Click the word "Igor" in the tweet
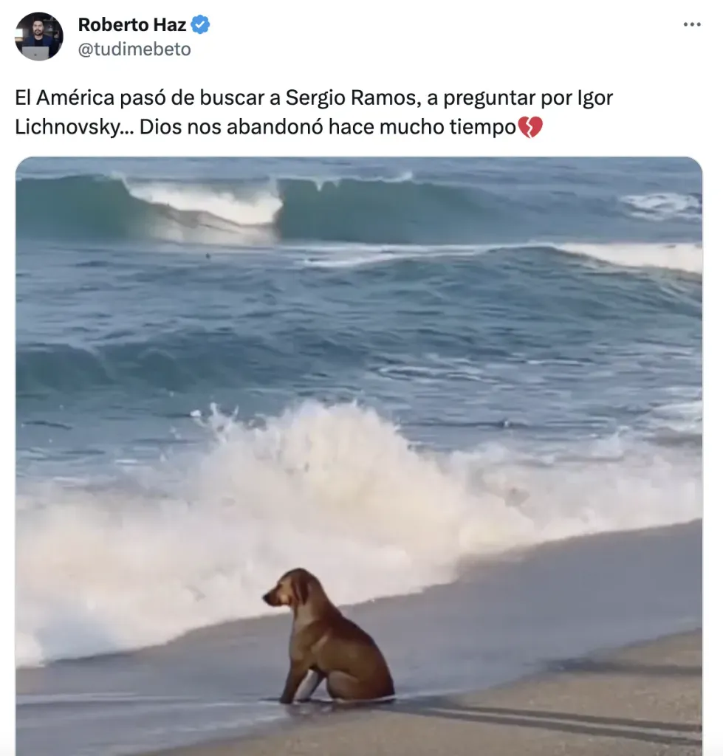Viewport: 723px width, 756px height. click(x=594, y=98)
